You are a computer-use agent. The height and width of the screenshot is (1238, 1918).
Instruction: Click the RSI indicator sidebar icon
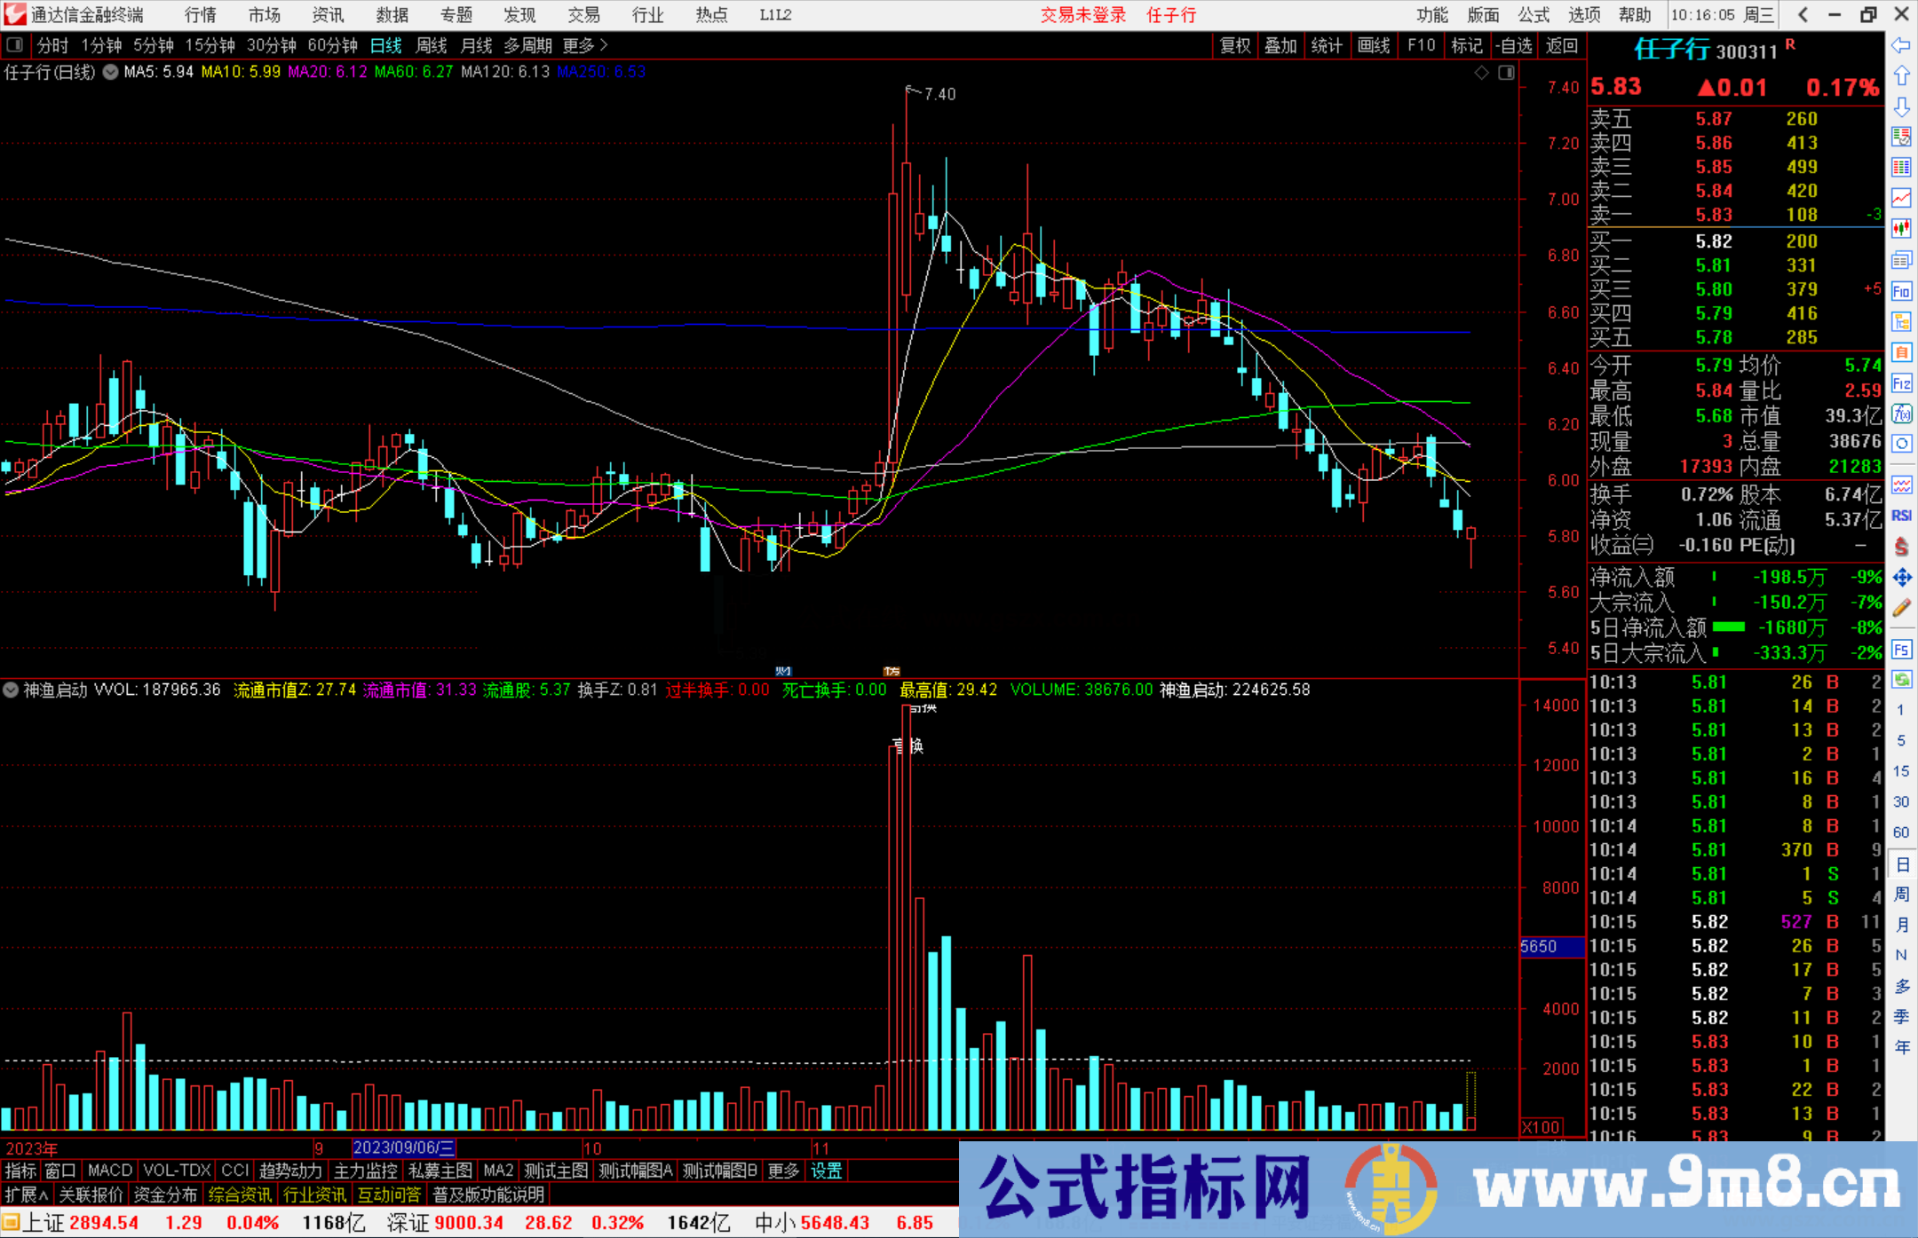pyautogui.click(x=1901, y=516)
